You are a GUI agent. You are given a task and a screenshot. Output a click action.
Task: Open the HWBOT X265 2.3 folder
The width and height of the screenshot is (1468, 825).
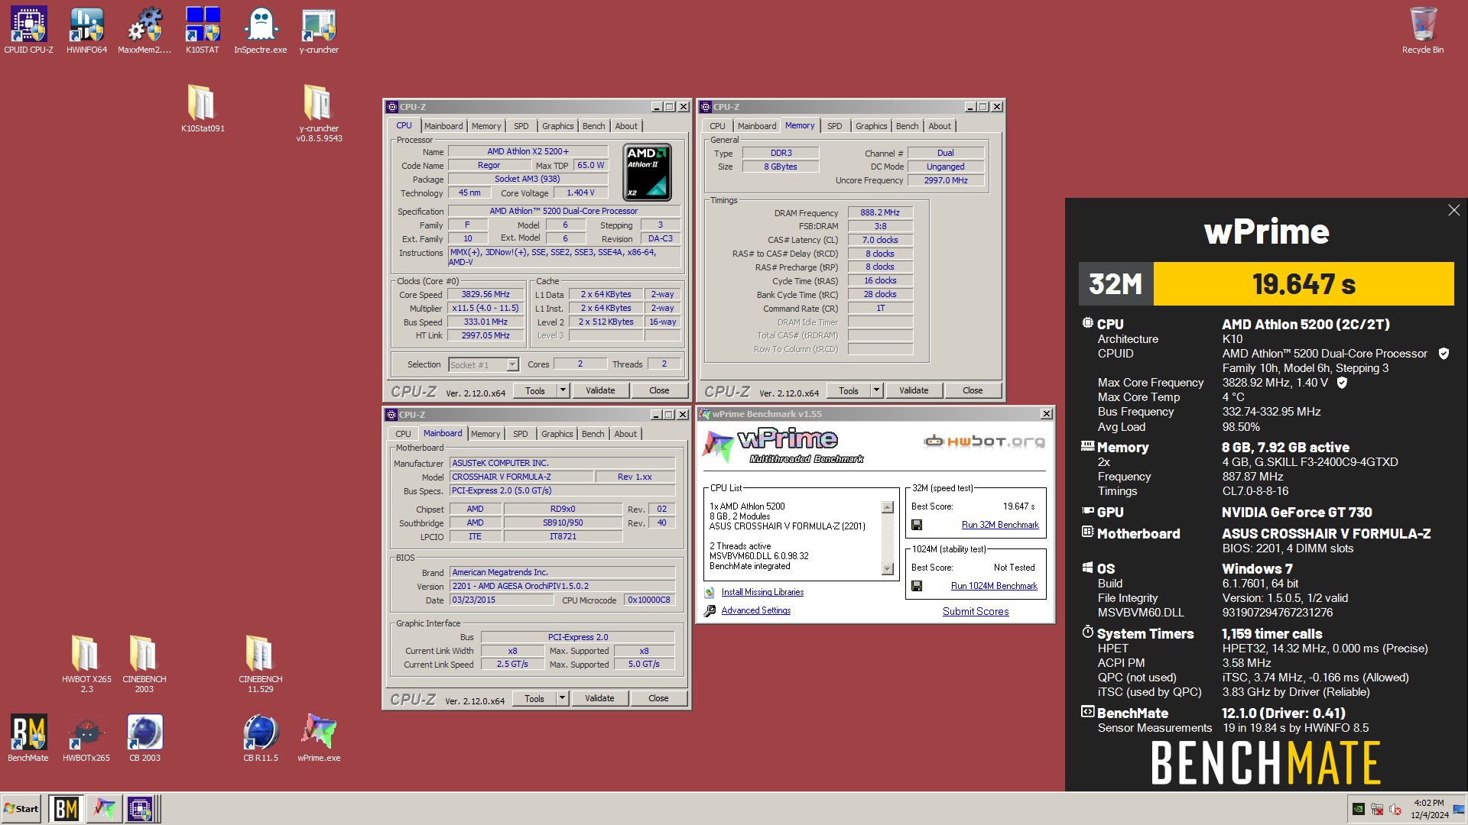(86, 663)
